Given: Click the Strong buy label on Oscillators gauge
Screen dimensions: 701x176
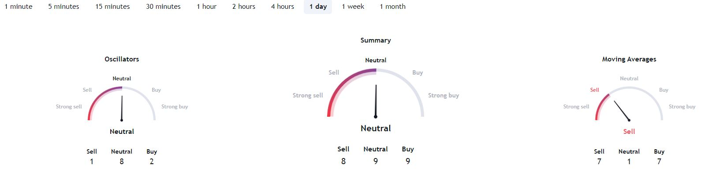Looking at the screenshot, I should coord(175,107).
